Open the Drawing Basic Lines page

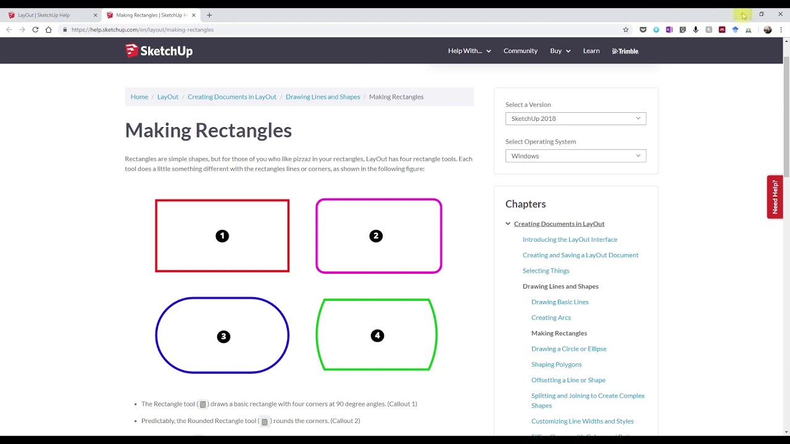(x=560, y=302)
